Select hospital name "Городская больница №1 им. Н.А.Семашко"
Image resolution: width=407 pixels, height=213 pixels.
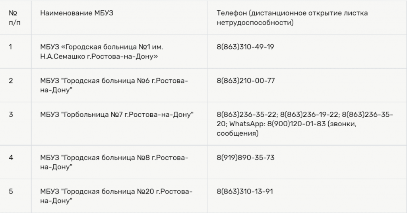(102, 52)
